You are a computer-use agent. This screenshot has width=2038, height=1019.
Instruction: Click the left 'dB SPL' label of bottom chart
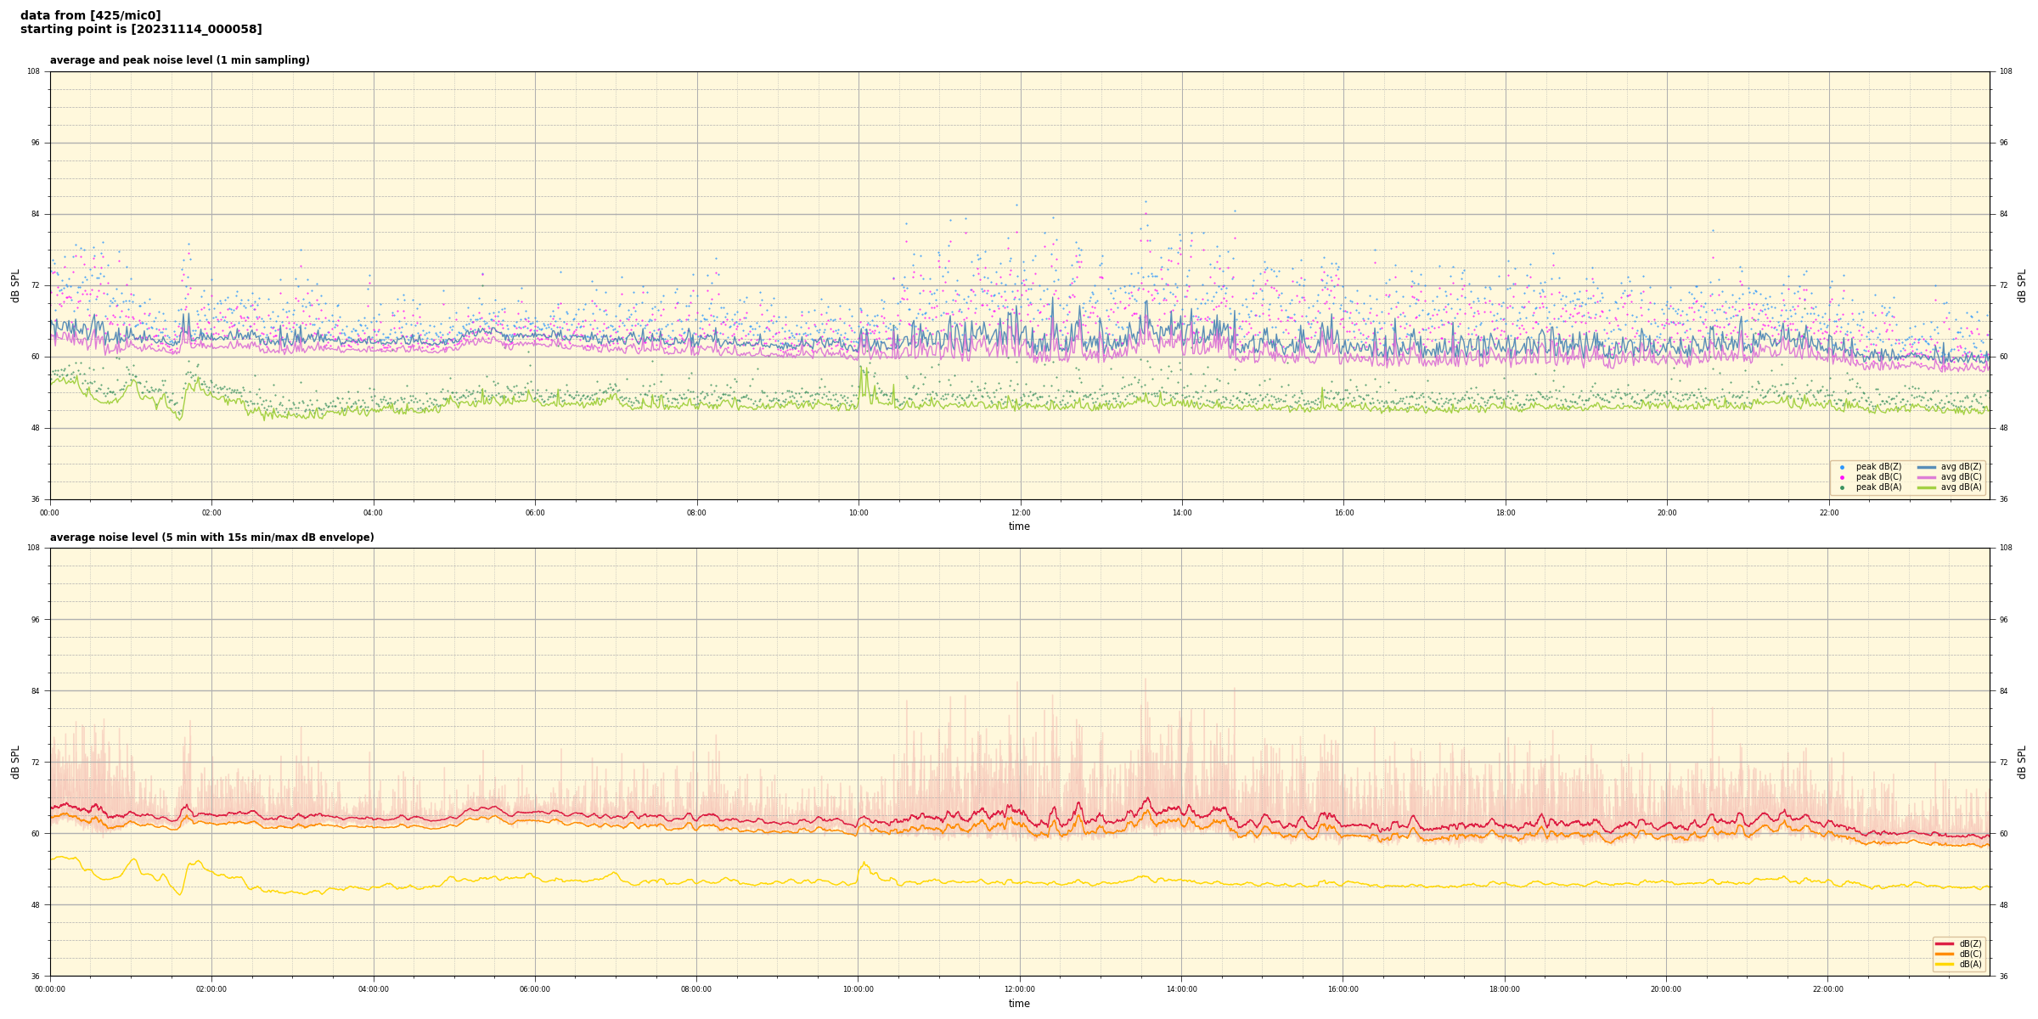pos(15,762)
